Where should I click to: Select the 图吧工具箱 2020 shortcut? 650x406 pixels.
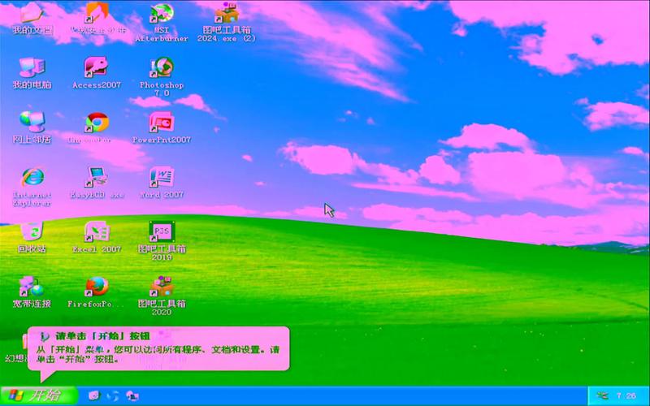tap(162, 296)
